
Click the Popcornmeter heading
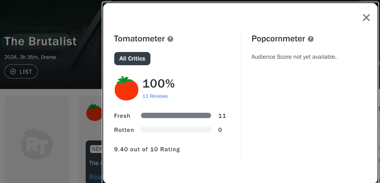278,39
